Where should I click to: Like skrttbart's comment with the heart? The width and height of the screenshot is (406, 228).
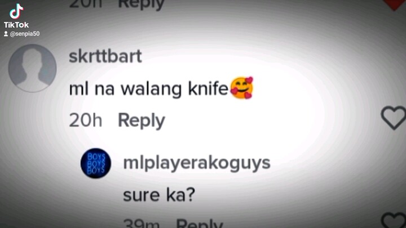tap(394, 118)
